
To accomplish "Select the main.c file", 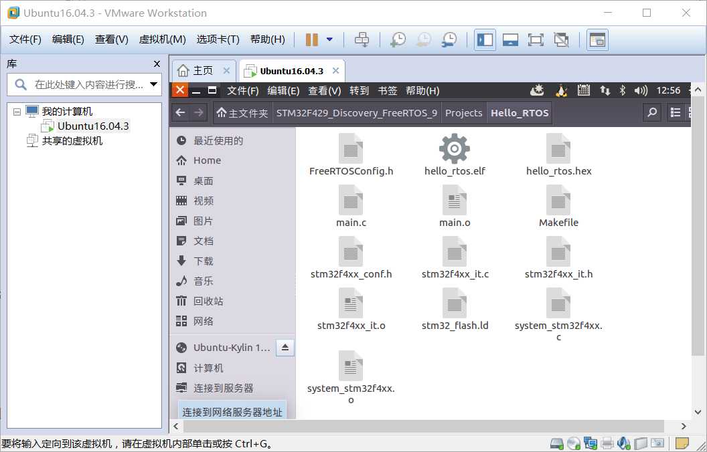I will coord(351,206).
